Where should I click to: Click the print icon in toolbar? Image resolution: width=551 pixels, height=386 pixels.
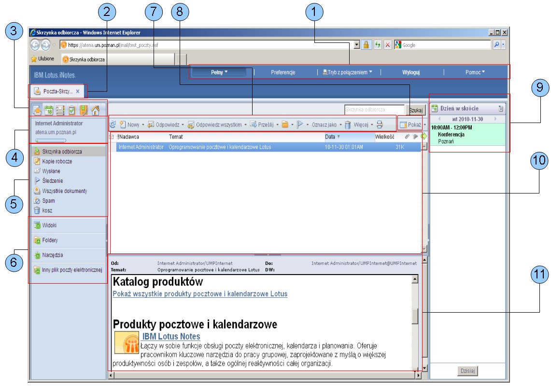[380, 124]
